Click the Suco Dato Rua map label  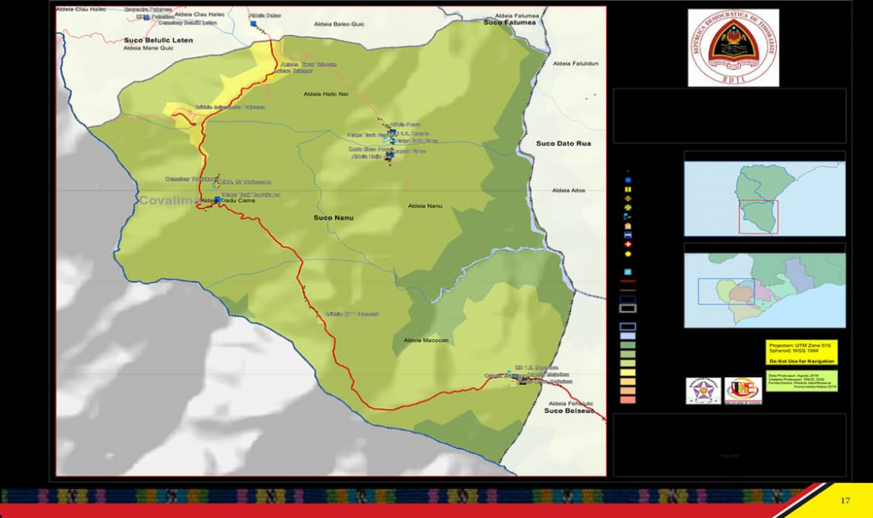point(564,144)
